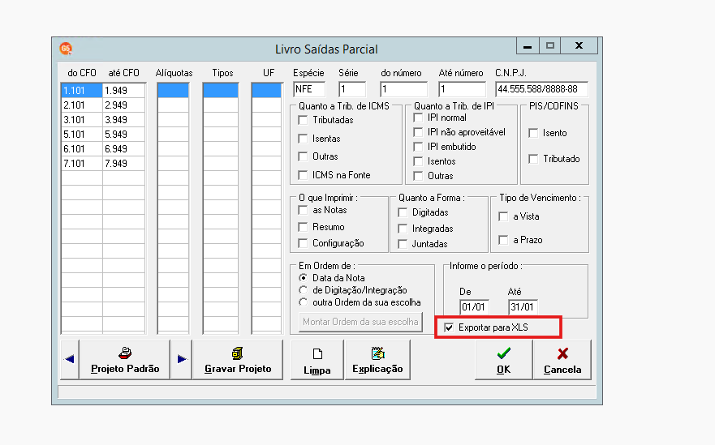Viewport: 715px width, 445px height.
Task: Select CFO cell 2.101
Action: [x=82, y=105]
